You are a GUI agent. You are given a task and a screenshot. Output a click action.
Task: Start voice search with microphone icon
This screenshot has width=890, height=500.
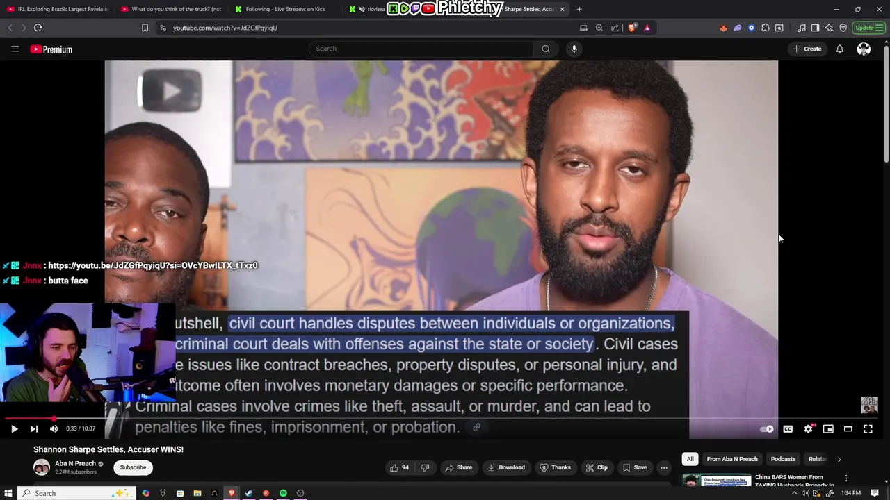click(x=574, y=49)
